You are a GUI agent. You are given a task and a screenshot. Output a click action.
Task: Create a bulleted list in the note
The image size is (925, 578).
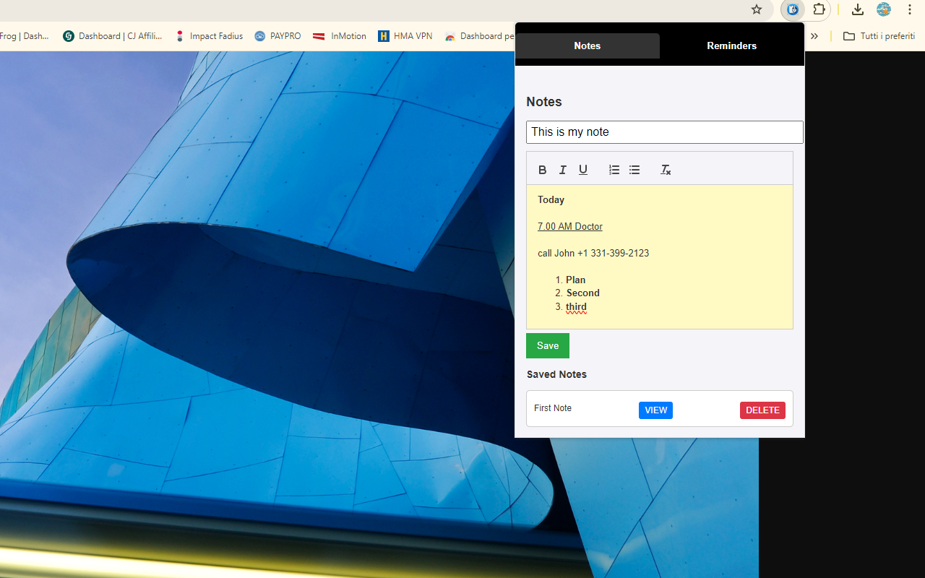pos(634,169)
